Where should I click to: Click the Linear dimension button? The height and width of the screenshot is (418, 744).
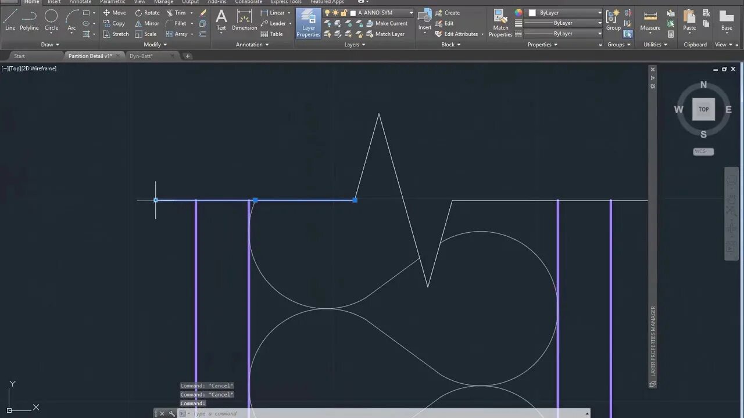point(273,13)
